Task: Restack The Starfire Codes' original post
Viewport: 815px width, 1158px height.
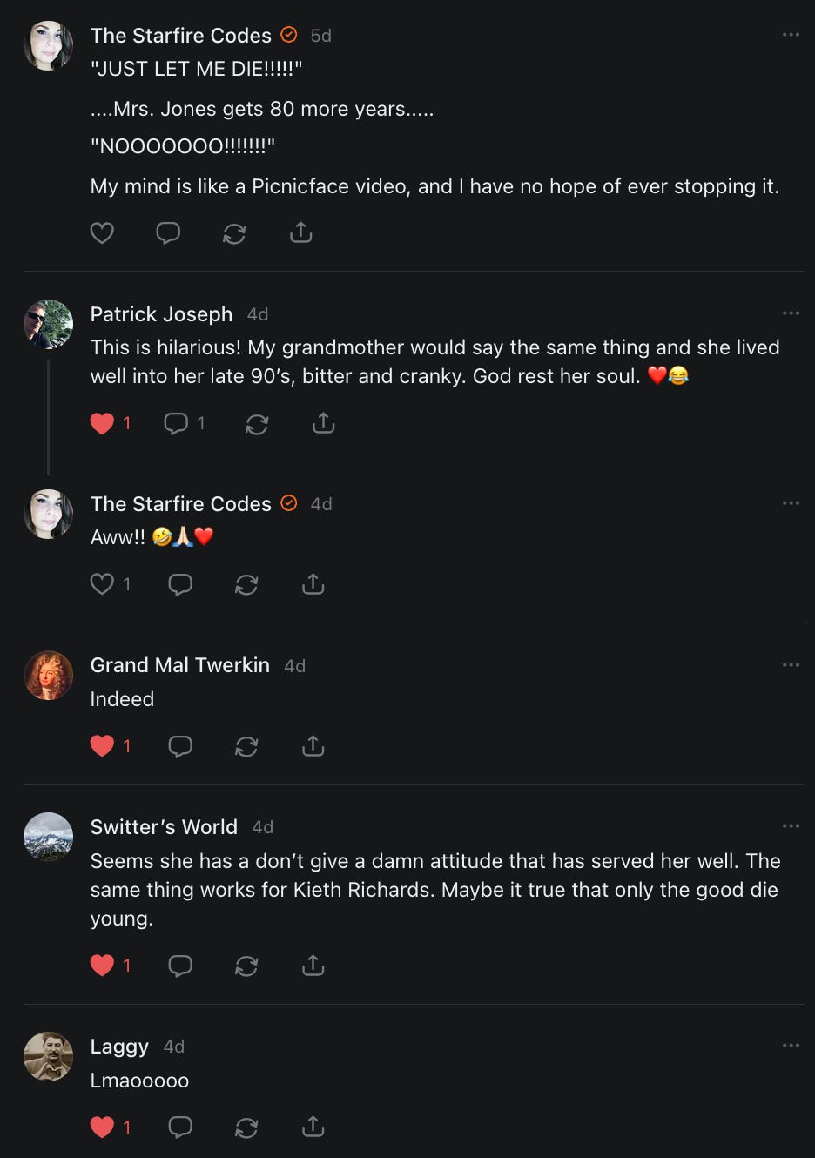Action: pos(234,232)
